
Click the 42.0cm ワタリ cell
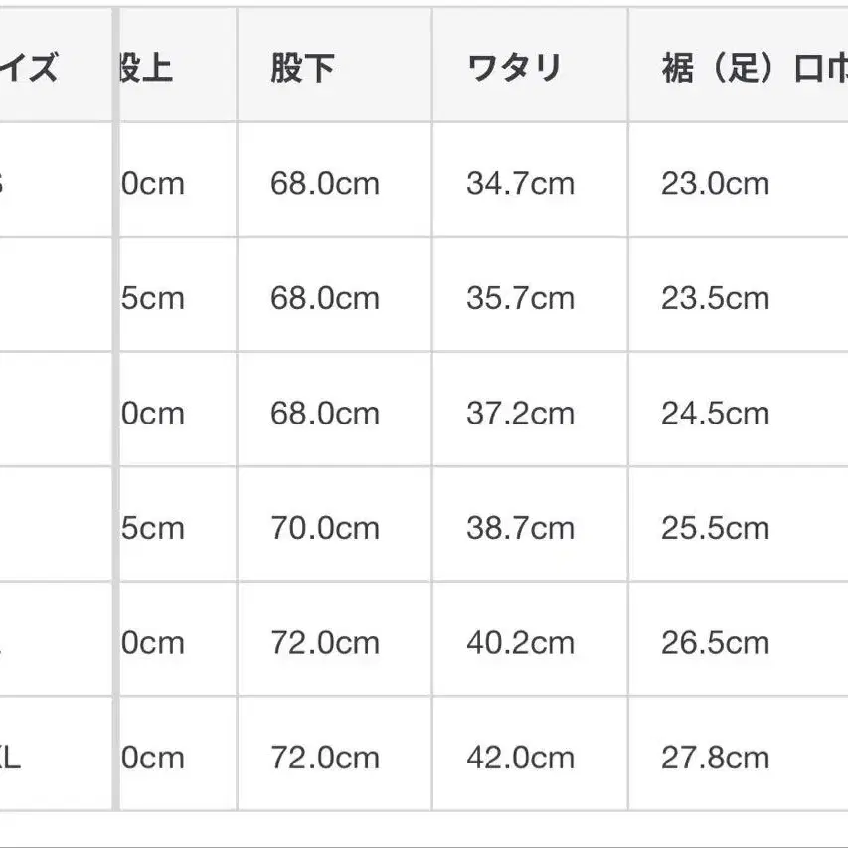[x=520, y=758]
